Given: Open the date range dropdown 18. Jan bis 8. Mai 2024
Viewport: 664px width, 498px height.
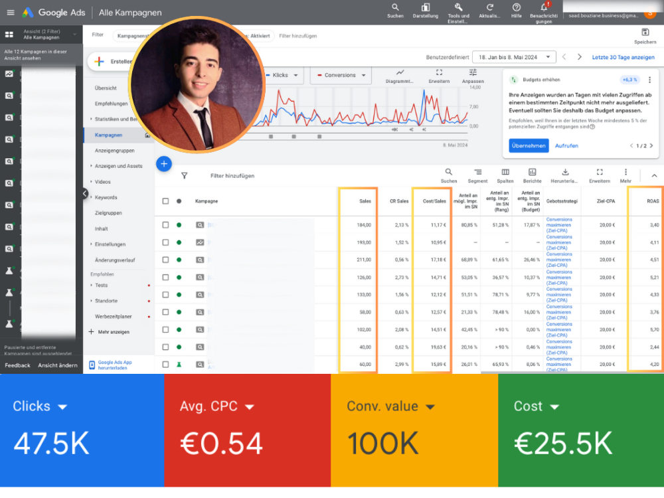Looking at the screenshot, I should click(514, 57).
